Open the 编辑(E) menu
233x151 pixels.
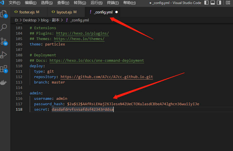pos(31,3)
